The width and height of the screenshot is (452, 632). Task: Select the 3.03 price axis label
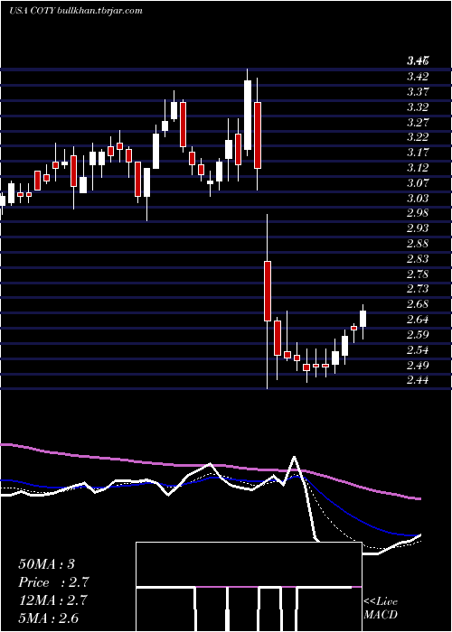click(418, 199)
